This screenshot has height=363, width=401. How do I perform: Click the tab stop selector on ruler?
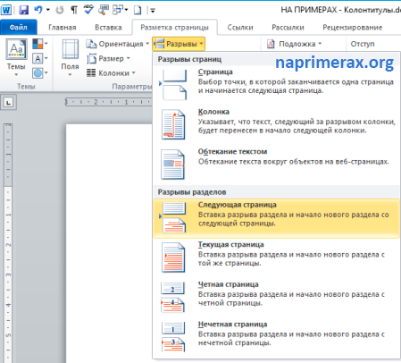[8, 103]
